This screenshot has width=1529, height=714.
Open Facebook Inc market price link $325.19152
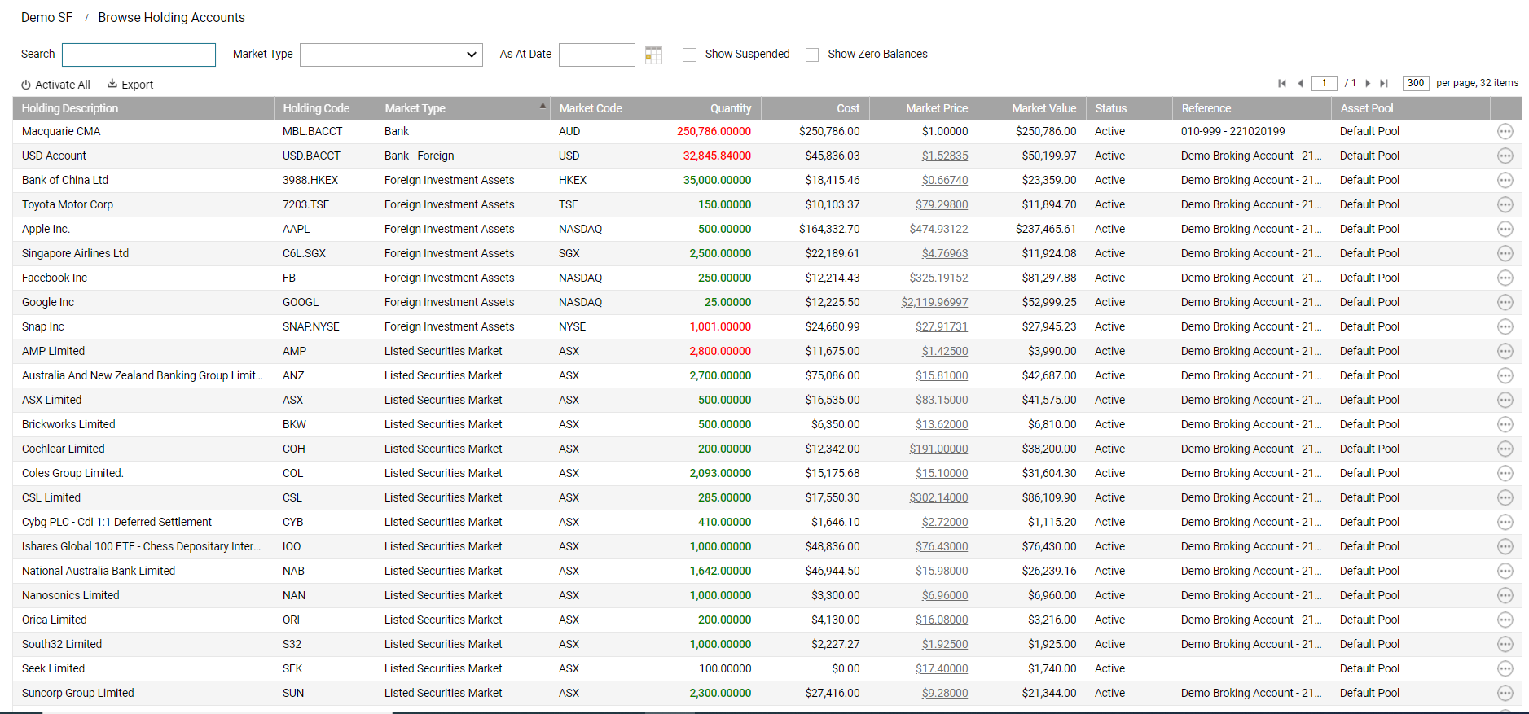[x=938, y=278]
